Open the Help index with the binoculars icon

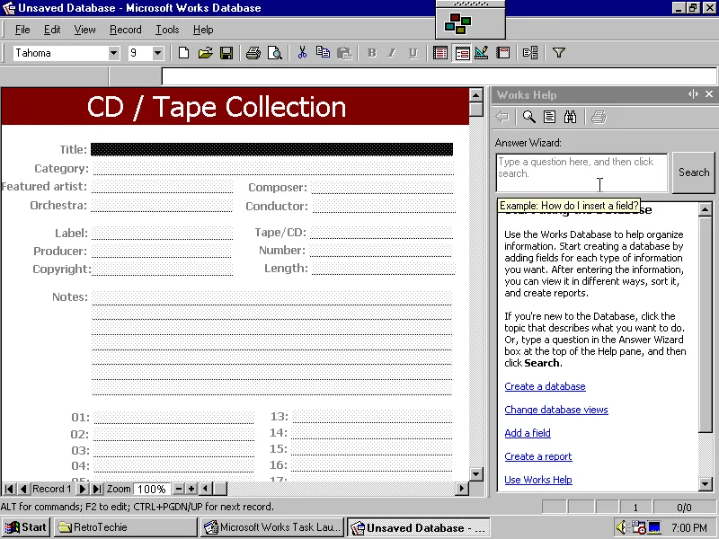[570, 116]
